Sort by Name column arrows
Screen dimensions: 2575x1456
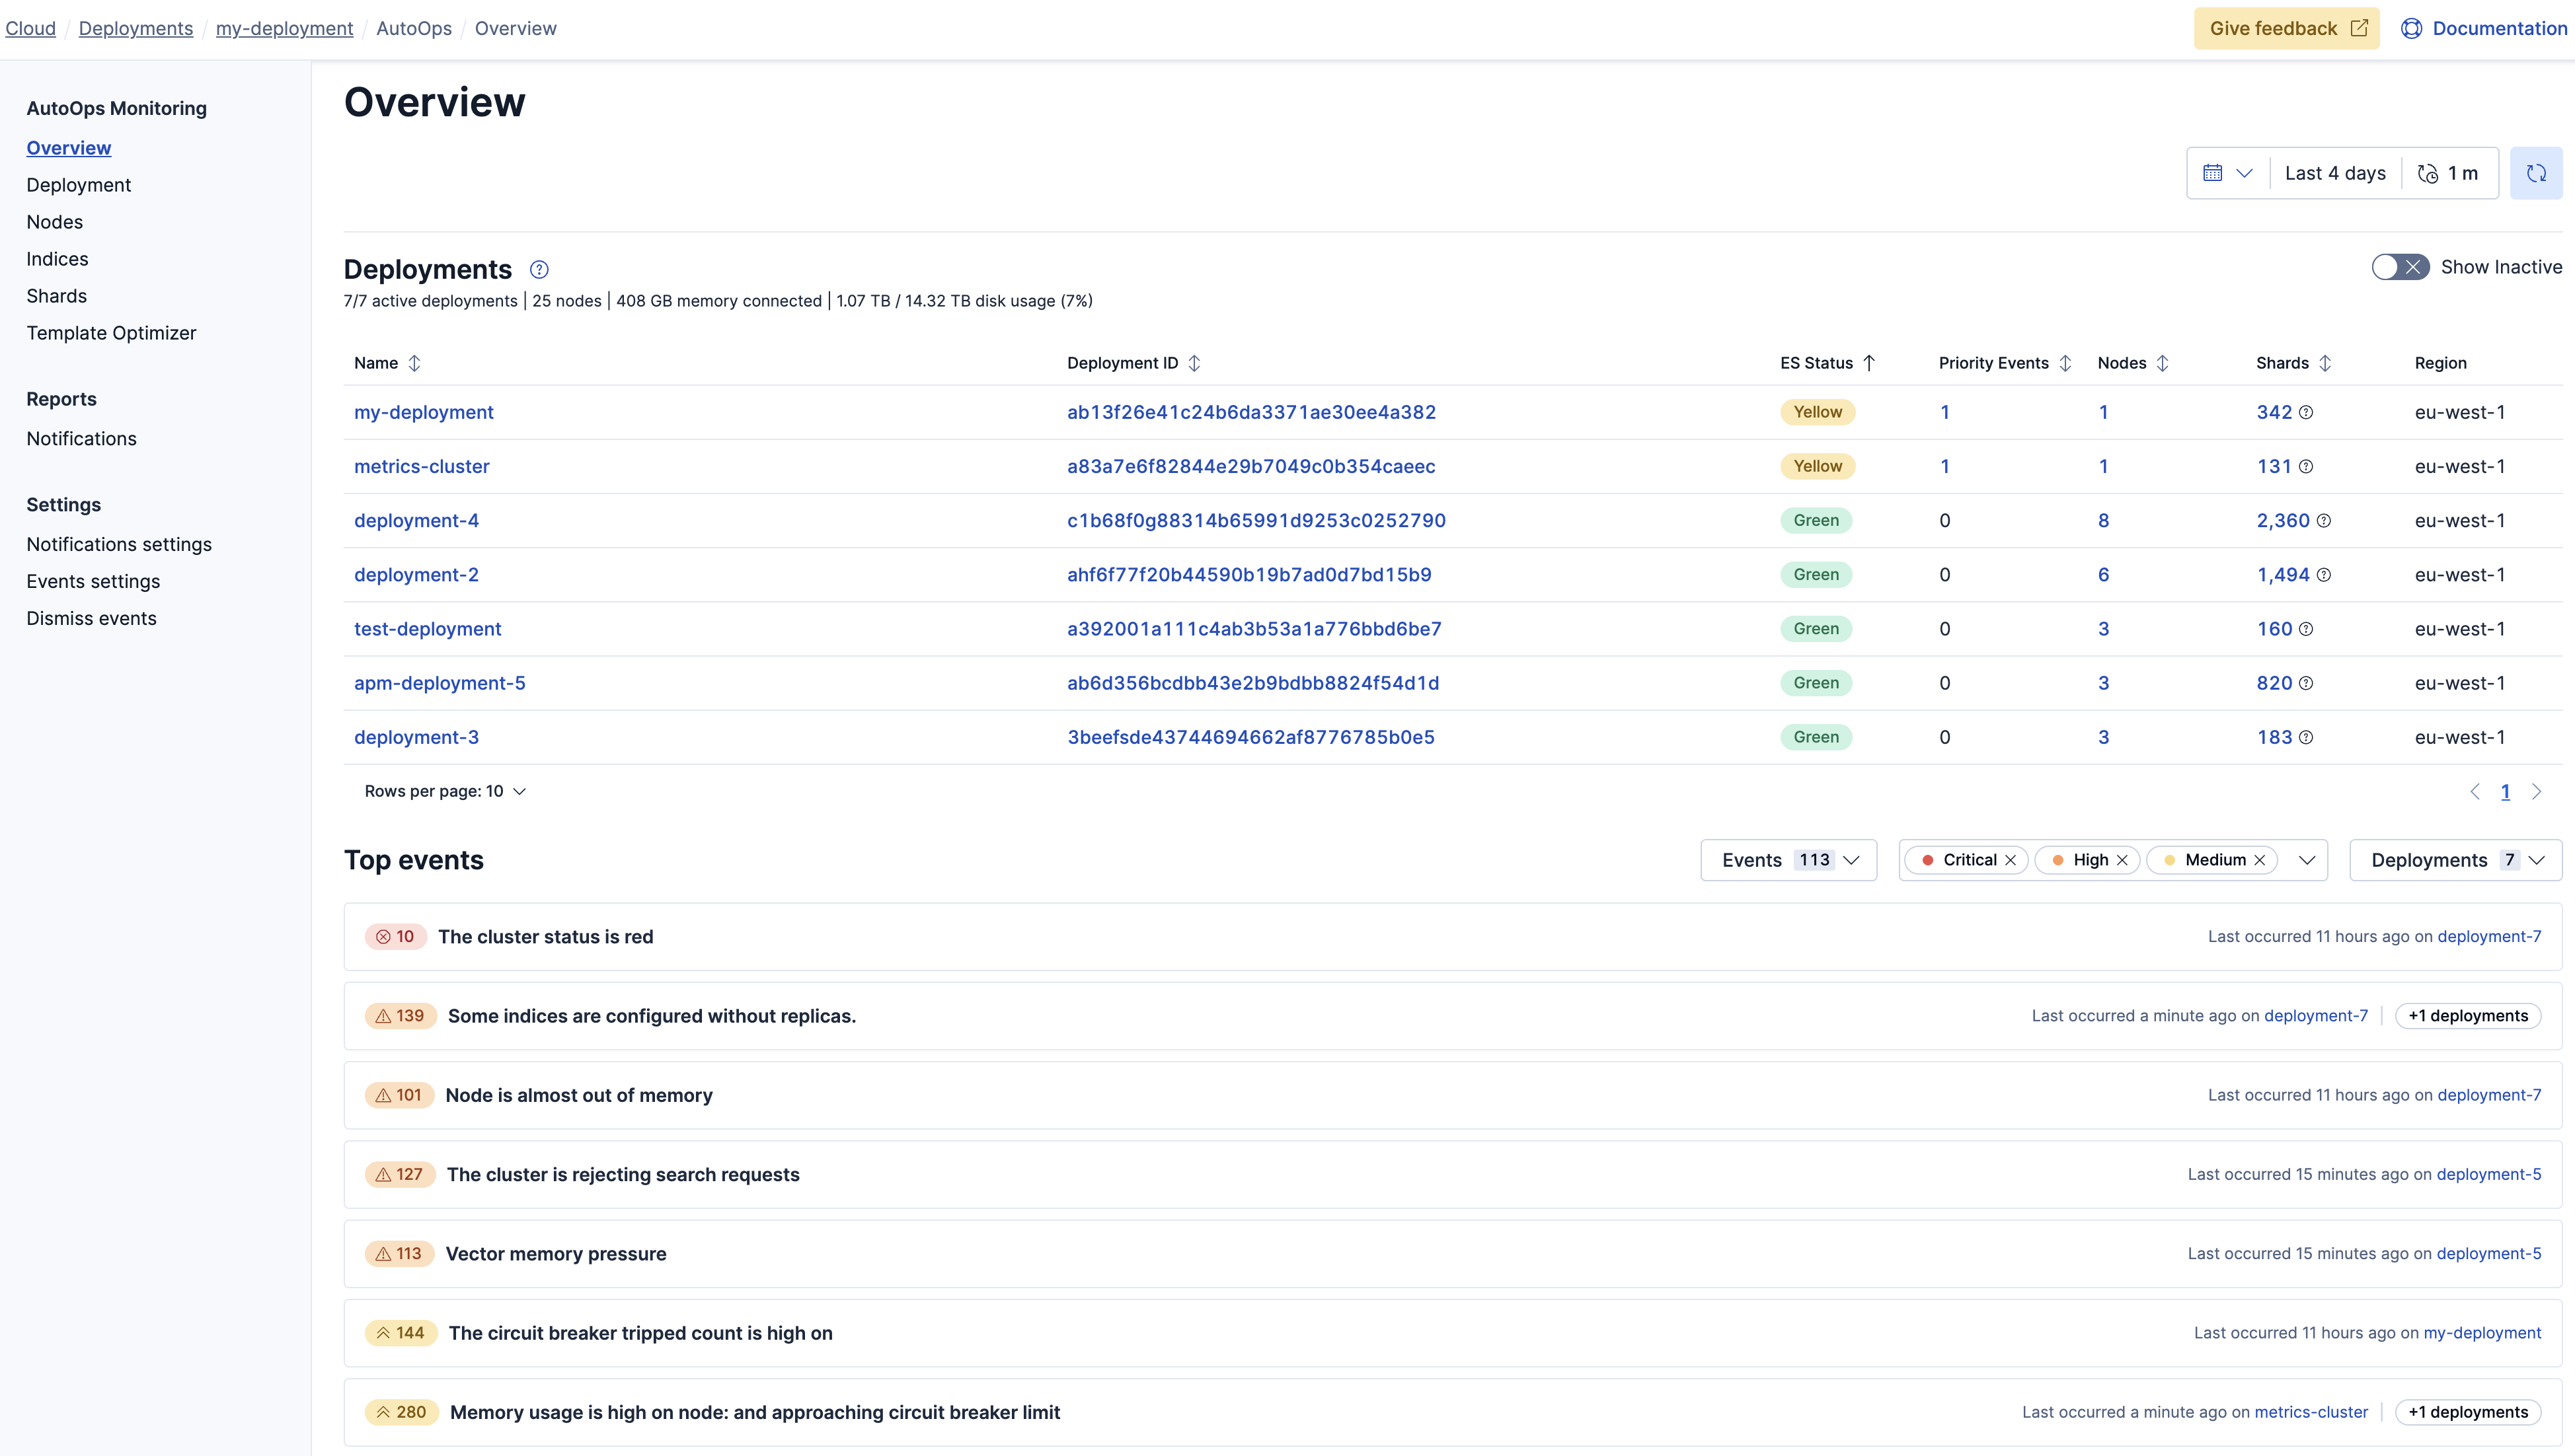pos(414,363)
